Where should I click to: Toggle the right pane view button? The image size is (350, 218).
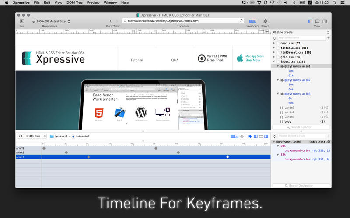pos(325,21)
